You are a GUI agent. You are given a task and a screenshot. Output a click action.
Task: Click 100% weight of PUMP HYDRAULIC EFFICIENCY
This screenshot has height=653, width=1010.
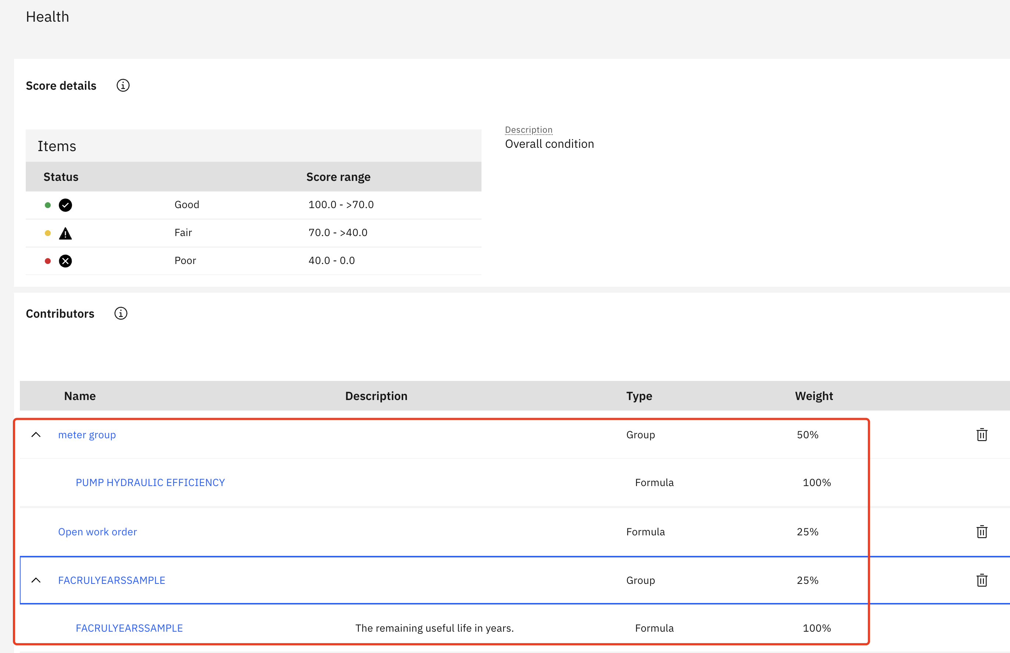(817, 482)
